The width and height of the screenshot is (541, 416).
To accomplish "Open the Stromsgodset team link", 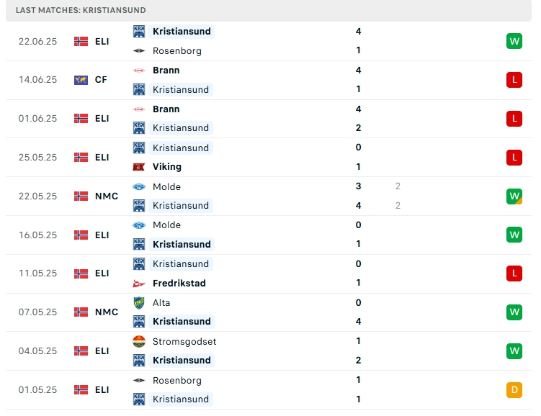I will tap(184, 342).
